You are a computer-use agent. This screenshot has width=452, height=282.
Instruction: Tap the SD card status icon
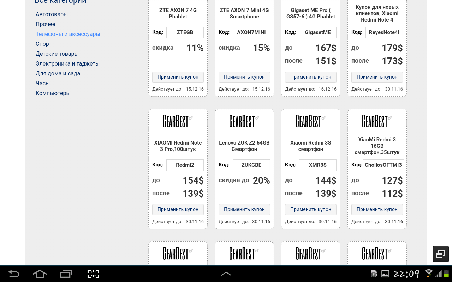click(374, 274)
